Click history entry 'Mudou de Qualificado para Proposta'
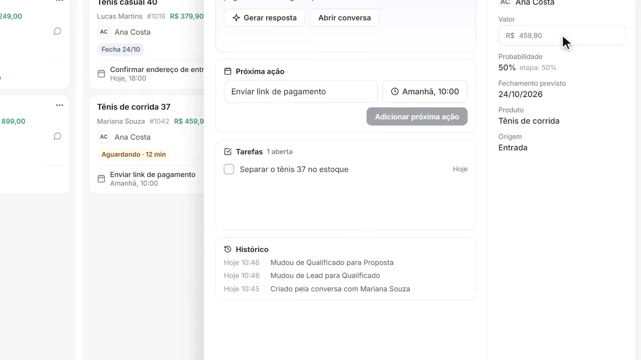The height and width of the screenshot is (360, 641). tap(332, 262)
